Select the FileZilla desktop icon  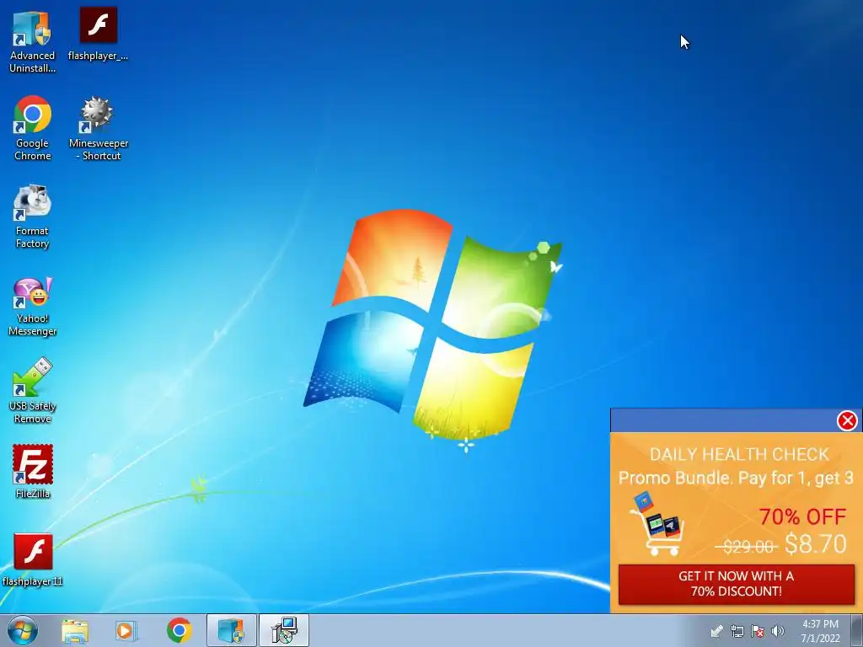[x=32, y=471]
